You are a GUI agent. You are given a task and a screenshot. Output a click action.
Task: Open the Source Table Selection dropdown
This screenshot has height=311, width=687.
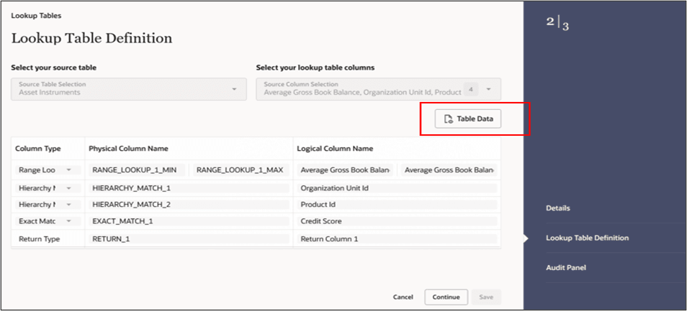(x=129, y=89)
